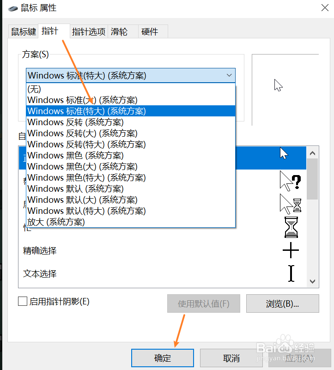334x370 pixels.
Task: Click the 精确选择 list row
Action: [x=163, y=251]
